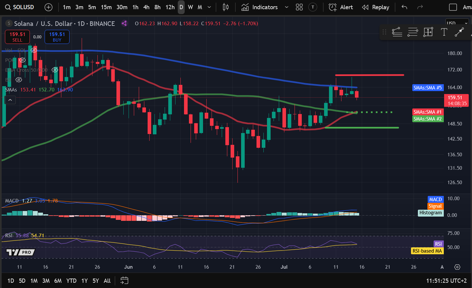The image size is (472, 288).
Task: Set date range to 5D
Action: (22, 281)
